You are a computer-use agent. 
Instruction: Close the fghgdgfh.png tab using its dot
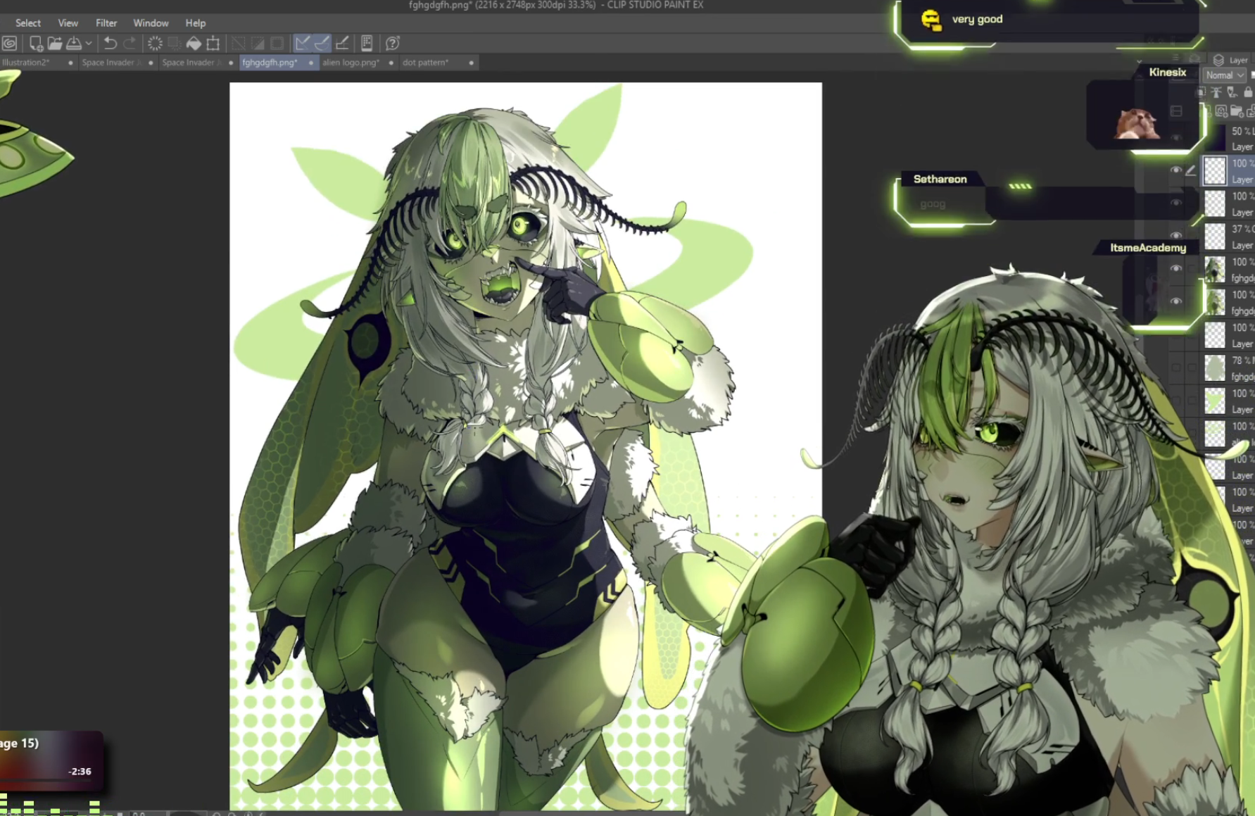(x=310, y=63)
